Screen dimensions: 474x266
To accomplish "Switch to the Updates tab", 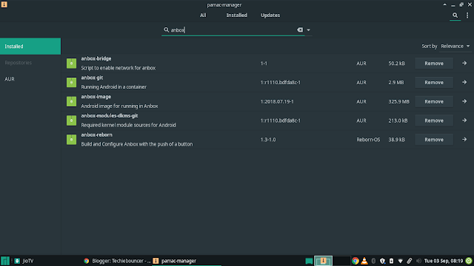I will point(270,15).
